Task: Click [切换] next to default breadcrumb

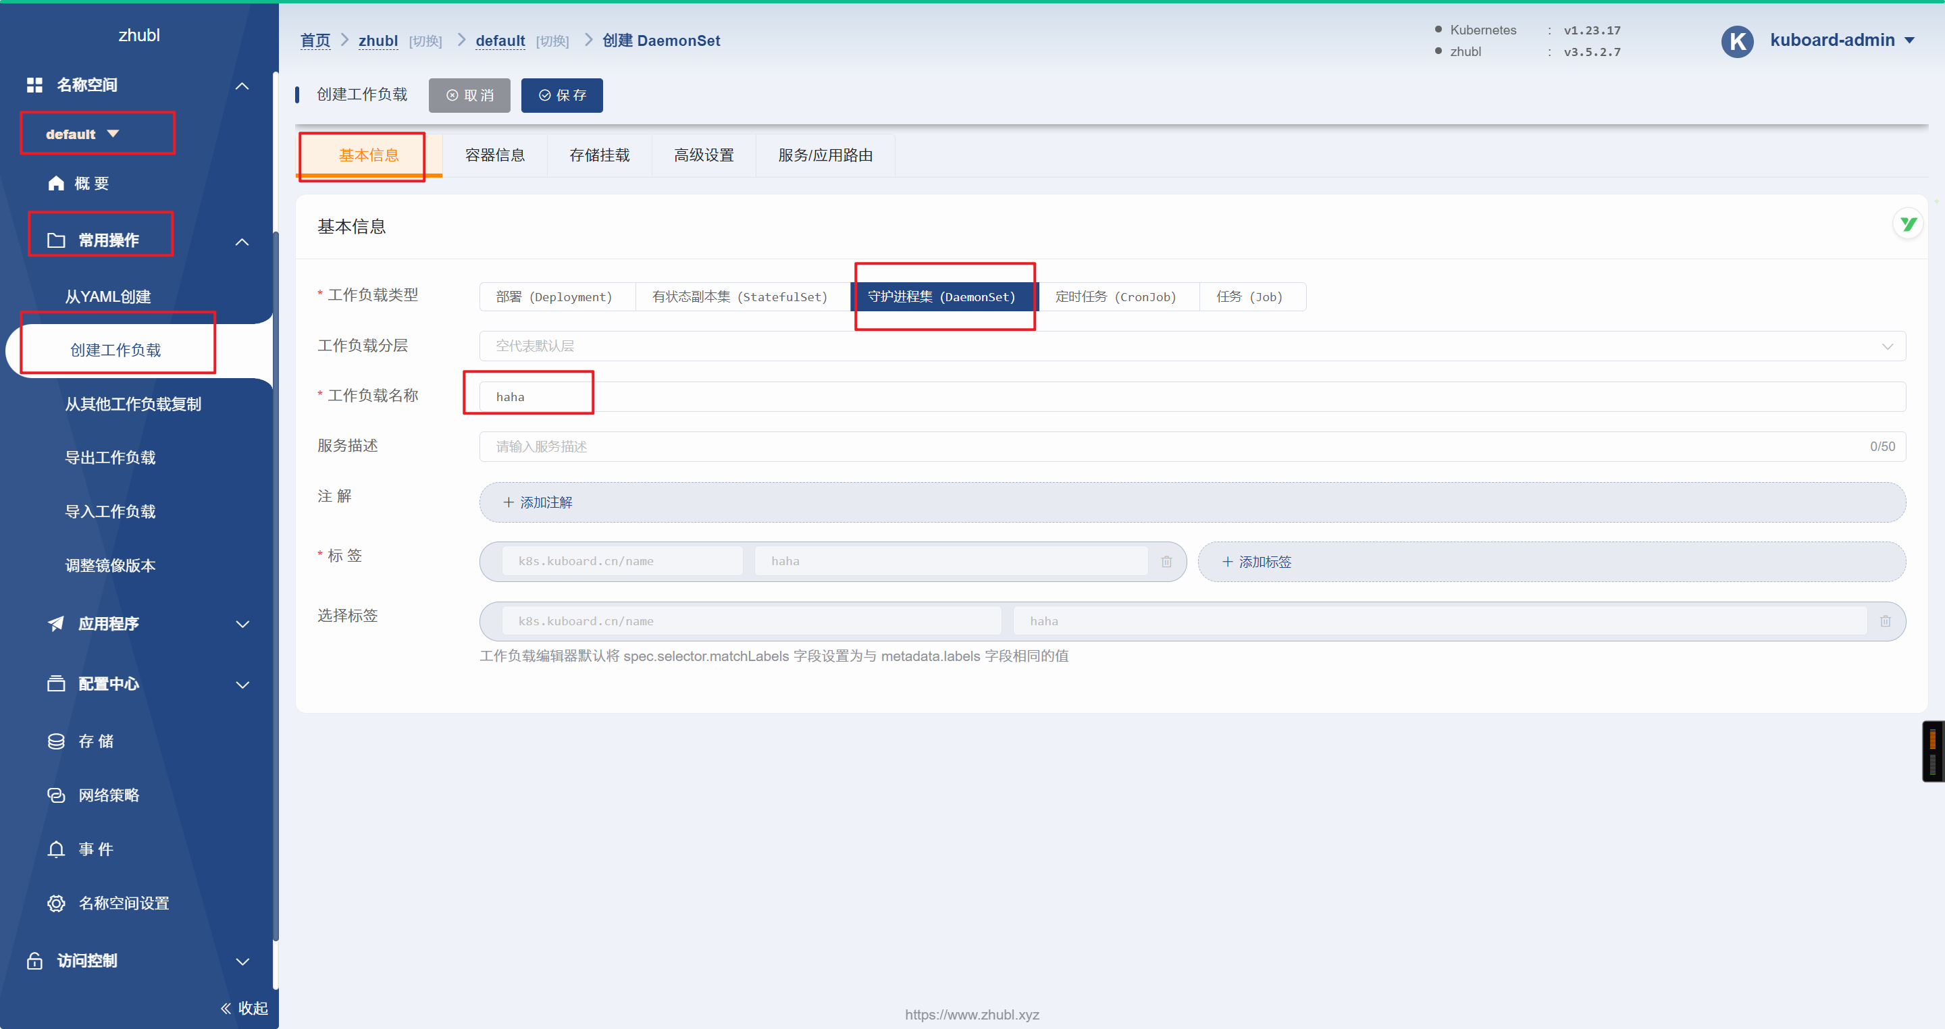Action: click(x=552, y=41)
